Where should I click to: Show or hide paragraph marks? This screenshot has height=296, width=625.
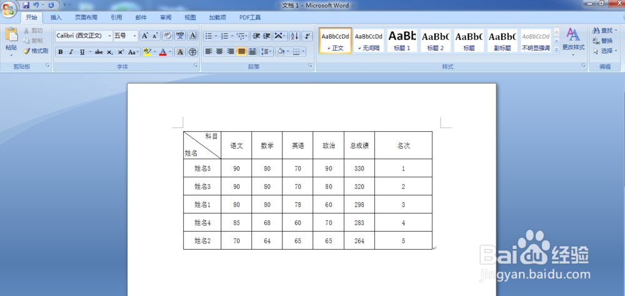(x=307, y=36)
